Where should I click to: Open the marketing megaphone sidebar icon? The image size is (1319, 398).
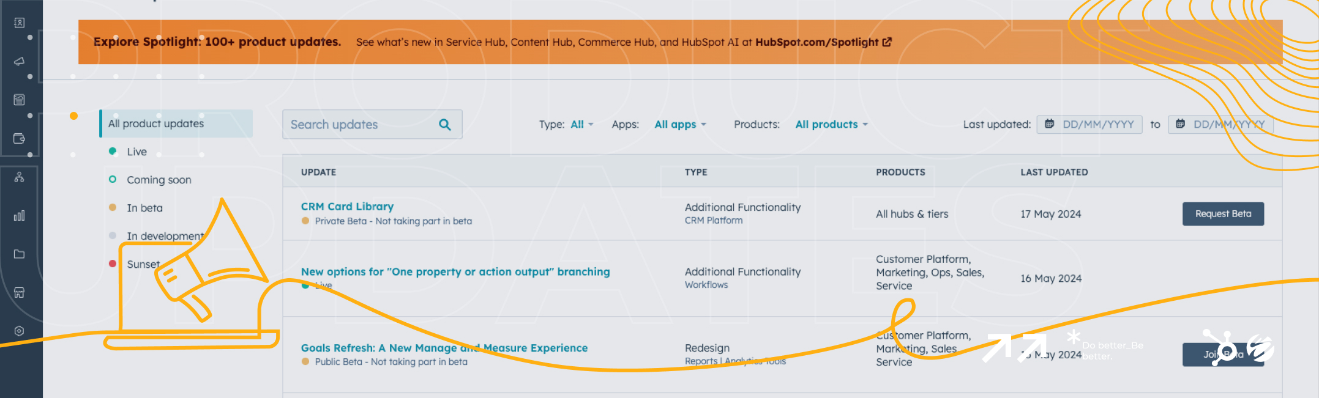pyautogui.click(x=19, y=61)
